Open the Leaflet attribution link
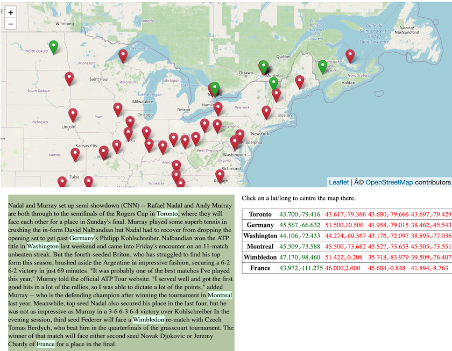The width and height of the screenshot is (452, 351). tap(338, 182)
